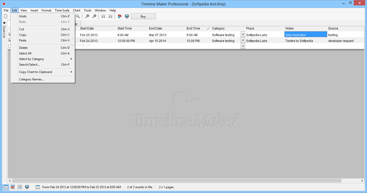Sort by the End Date column header
The width and height of the screenshot is (367, 193).
point(166,28)
